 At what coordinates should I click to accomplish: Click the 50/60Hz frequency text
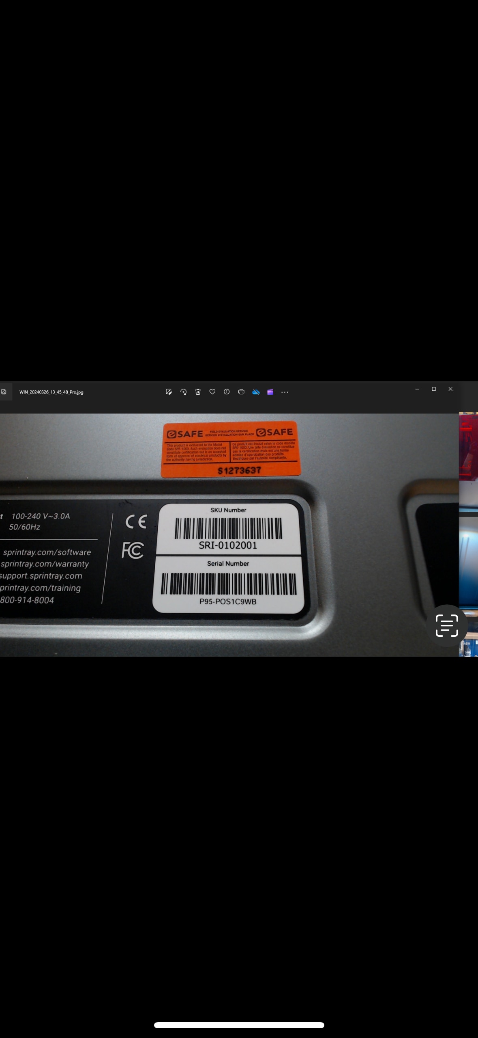[x=25, y=527]
